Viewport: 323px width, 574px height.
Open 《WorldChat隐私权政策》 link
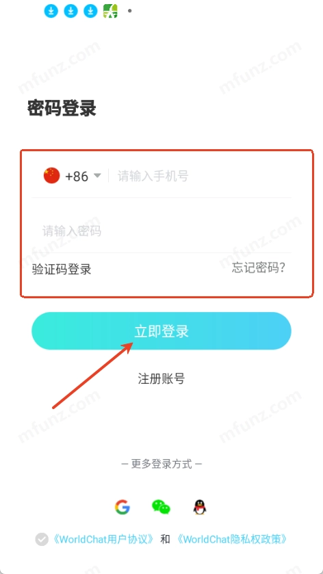pyautogui.click(x=232, y=539)
